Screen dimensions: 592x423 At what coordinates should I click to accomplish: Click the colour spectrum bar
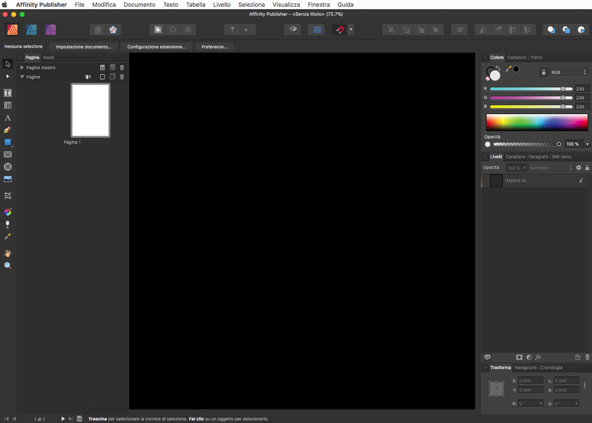tap(537, 123)
